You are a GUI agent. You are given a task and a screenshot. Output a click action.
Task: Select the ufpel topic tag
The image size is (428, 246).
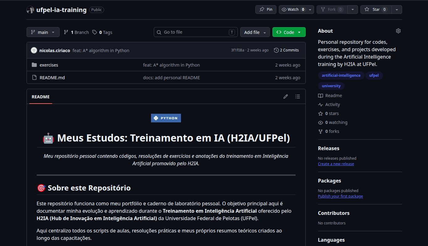point(374,76)
